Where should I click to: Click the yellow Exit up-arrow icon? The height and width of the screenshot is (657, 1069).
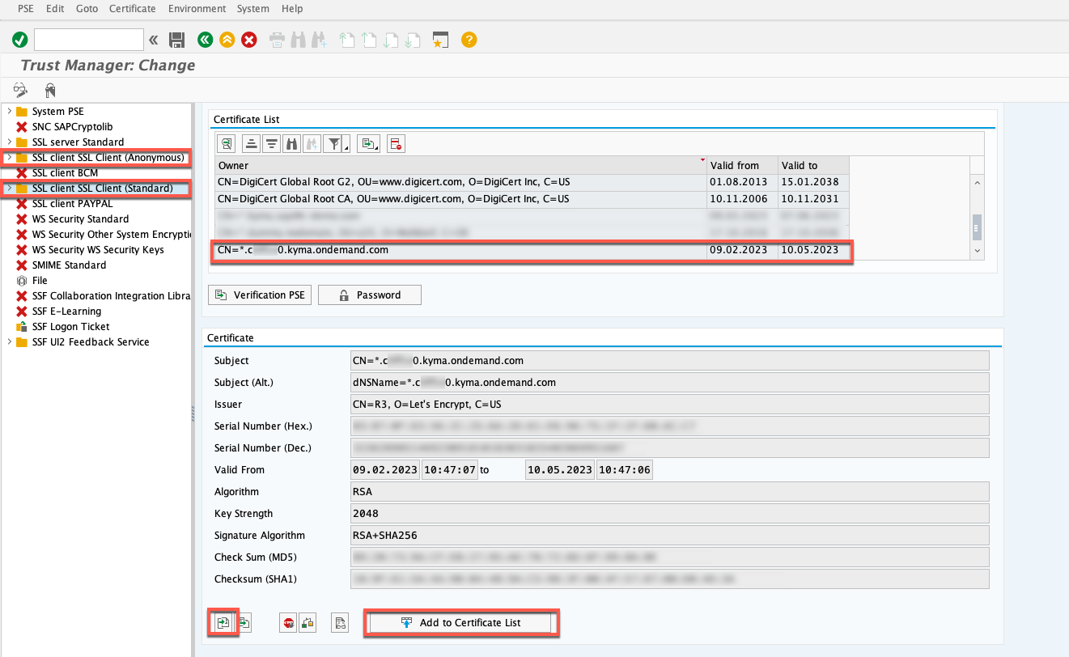pos(227,40)
